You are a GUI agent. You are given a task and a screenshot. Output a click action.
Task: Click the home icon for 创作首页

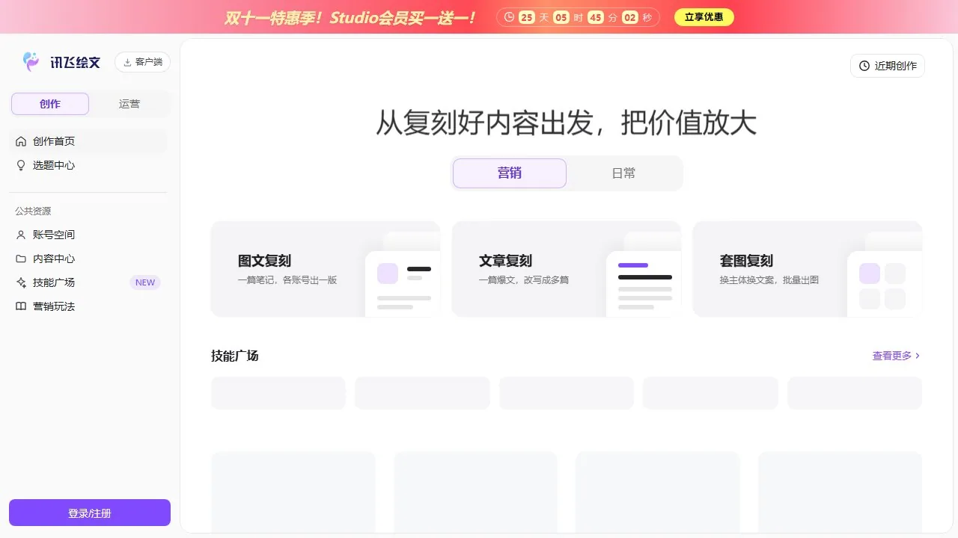tap(21, 141)
